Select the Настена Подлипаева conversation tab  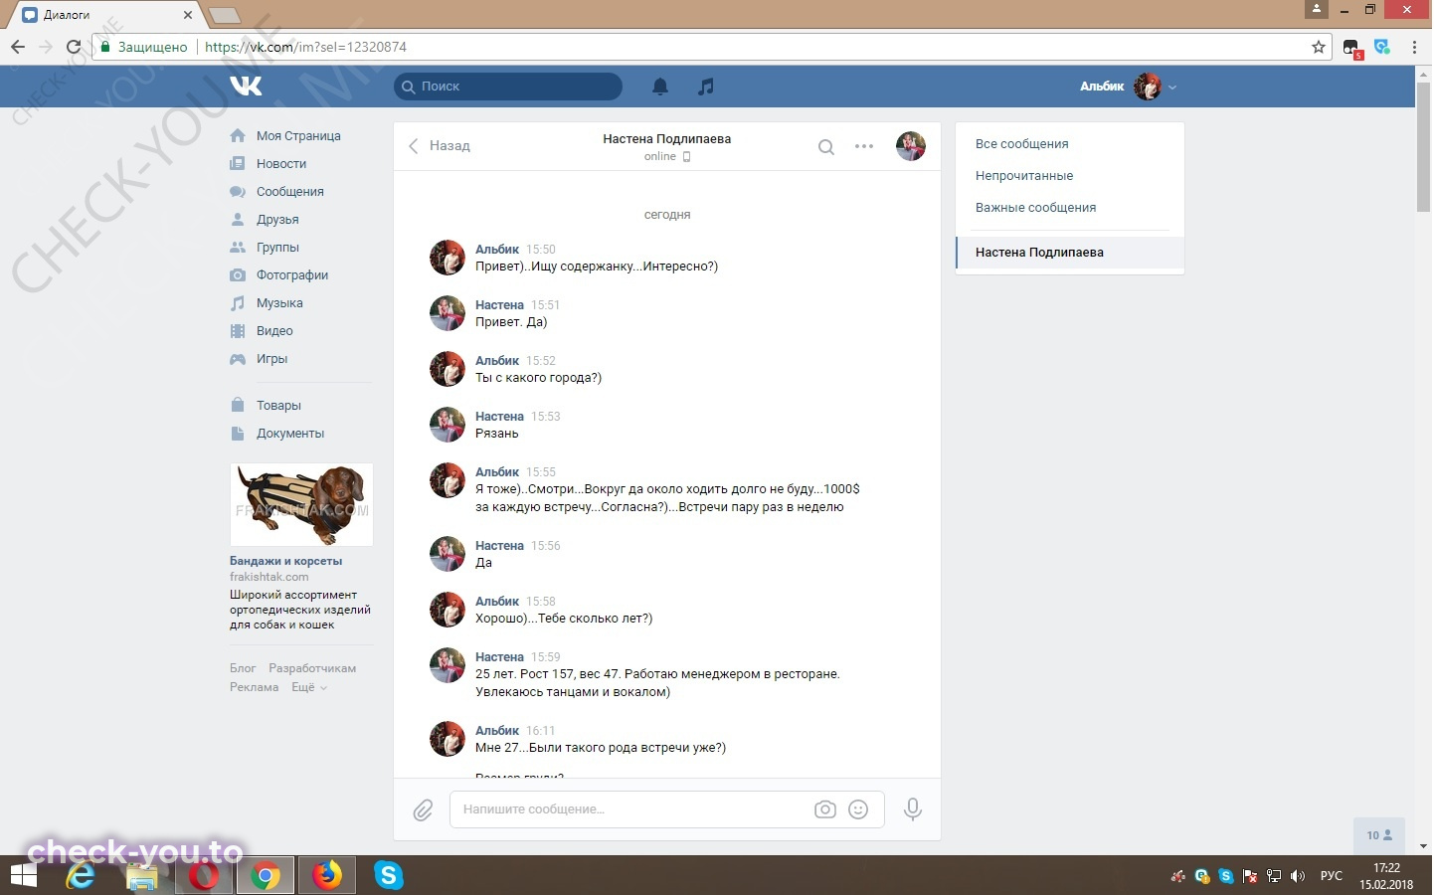[1070, 253]
